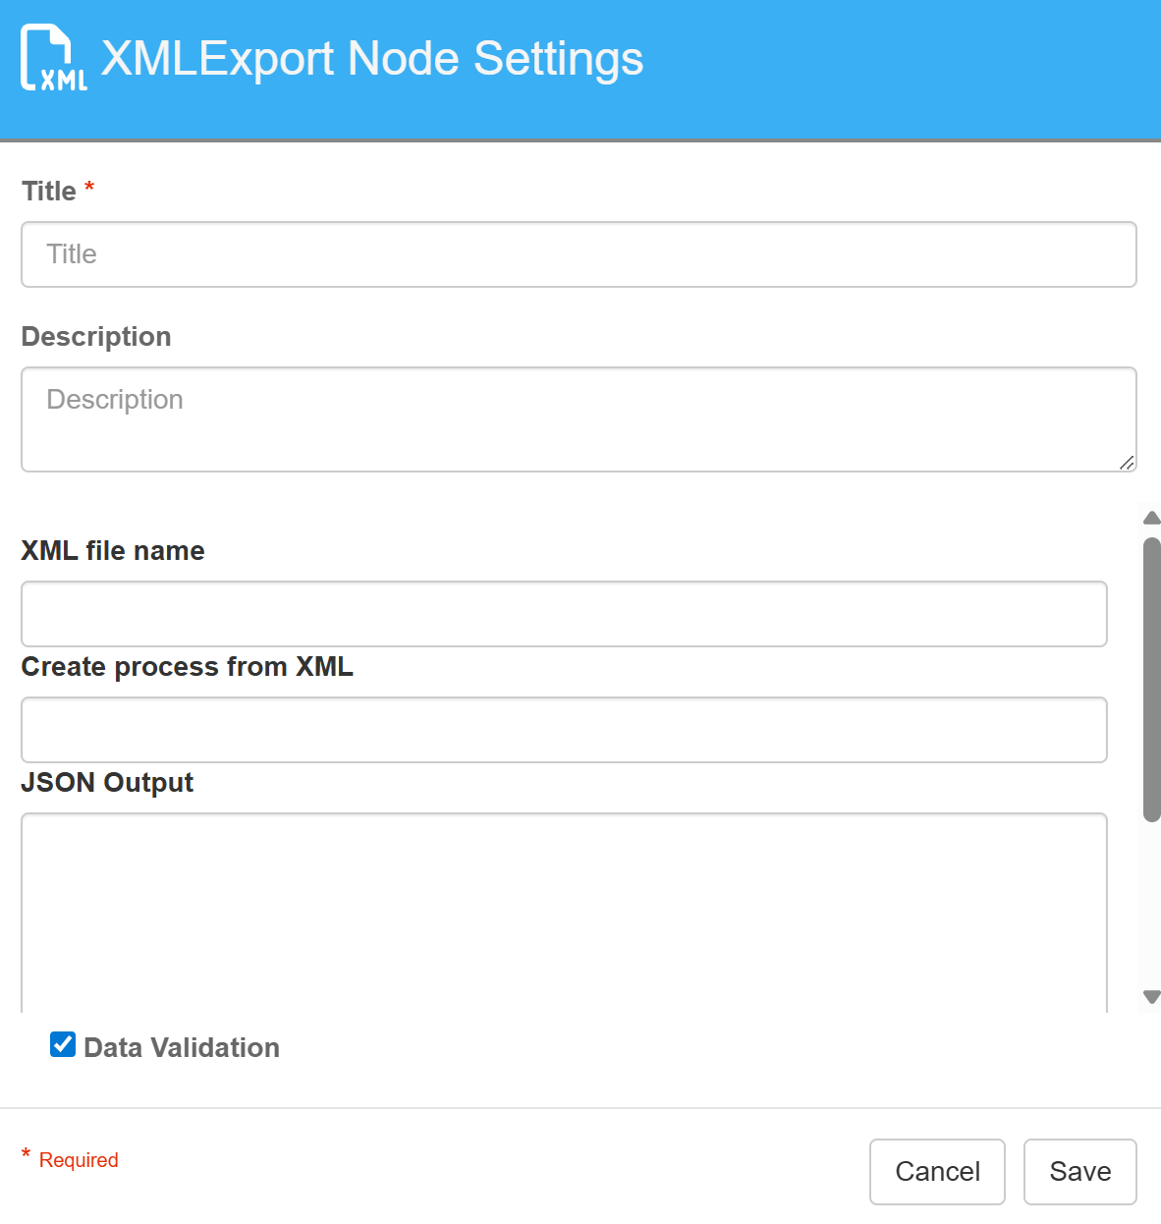Click the red asterisk next to Title
The image size is (1161, 1224).
[x=89, y=187]
